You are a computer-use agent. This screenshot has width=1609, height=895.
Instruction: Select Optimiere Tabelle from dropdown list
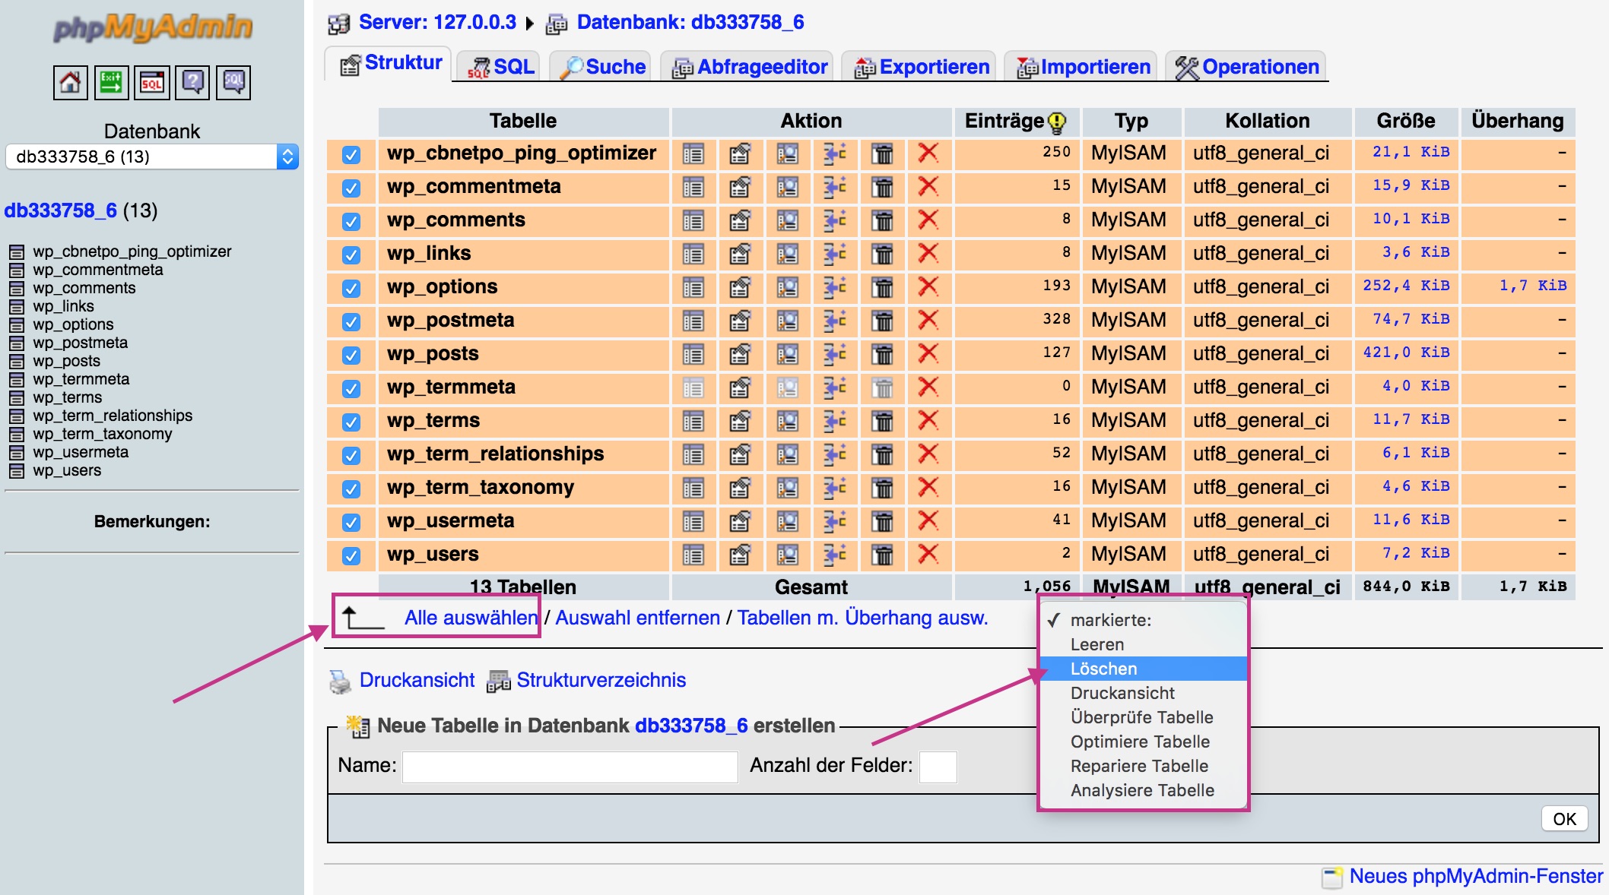pos(1139,742)
